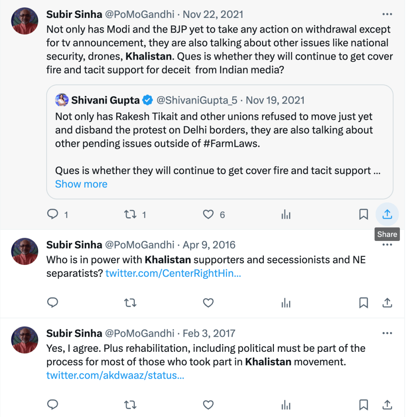Open the twitter.com/akdwaaz/status link
This screenshot has width=408, height=417.
115,375
